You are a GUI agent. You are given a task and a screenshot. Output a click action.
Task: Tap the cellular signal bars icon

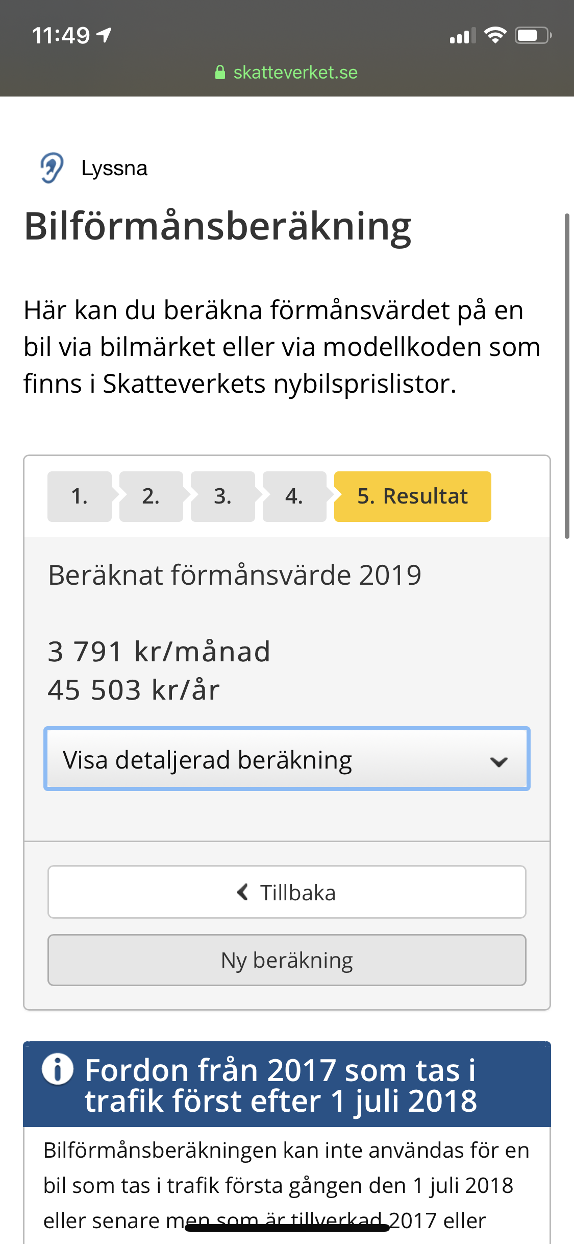462,36
